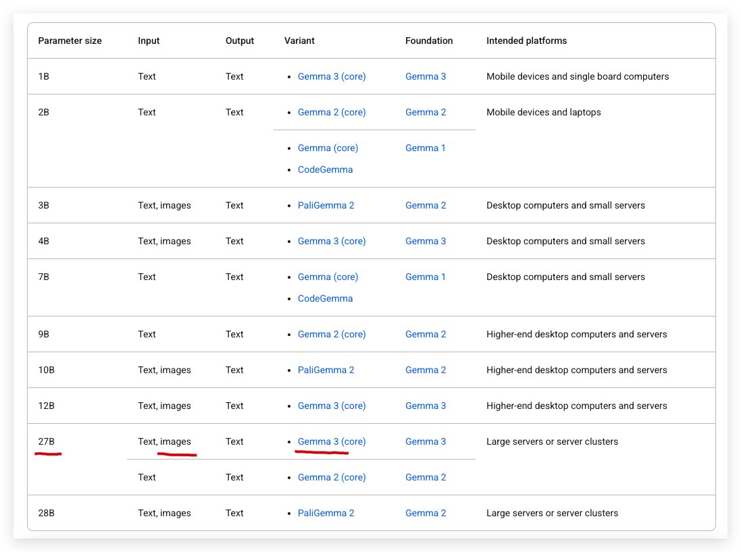The width and height of the screenshot is (741, 552).
Task: Click the Variant column header
Action: tap(299, 41)
